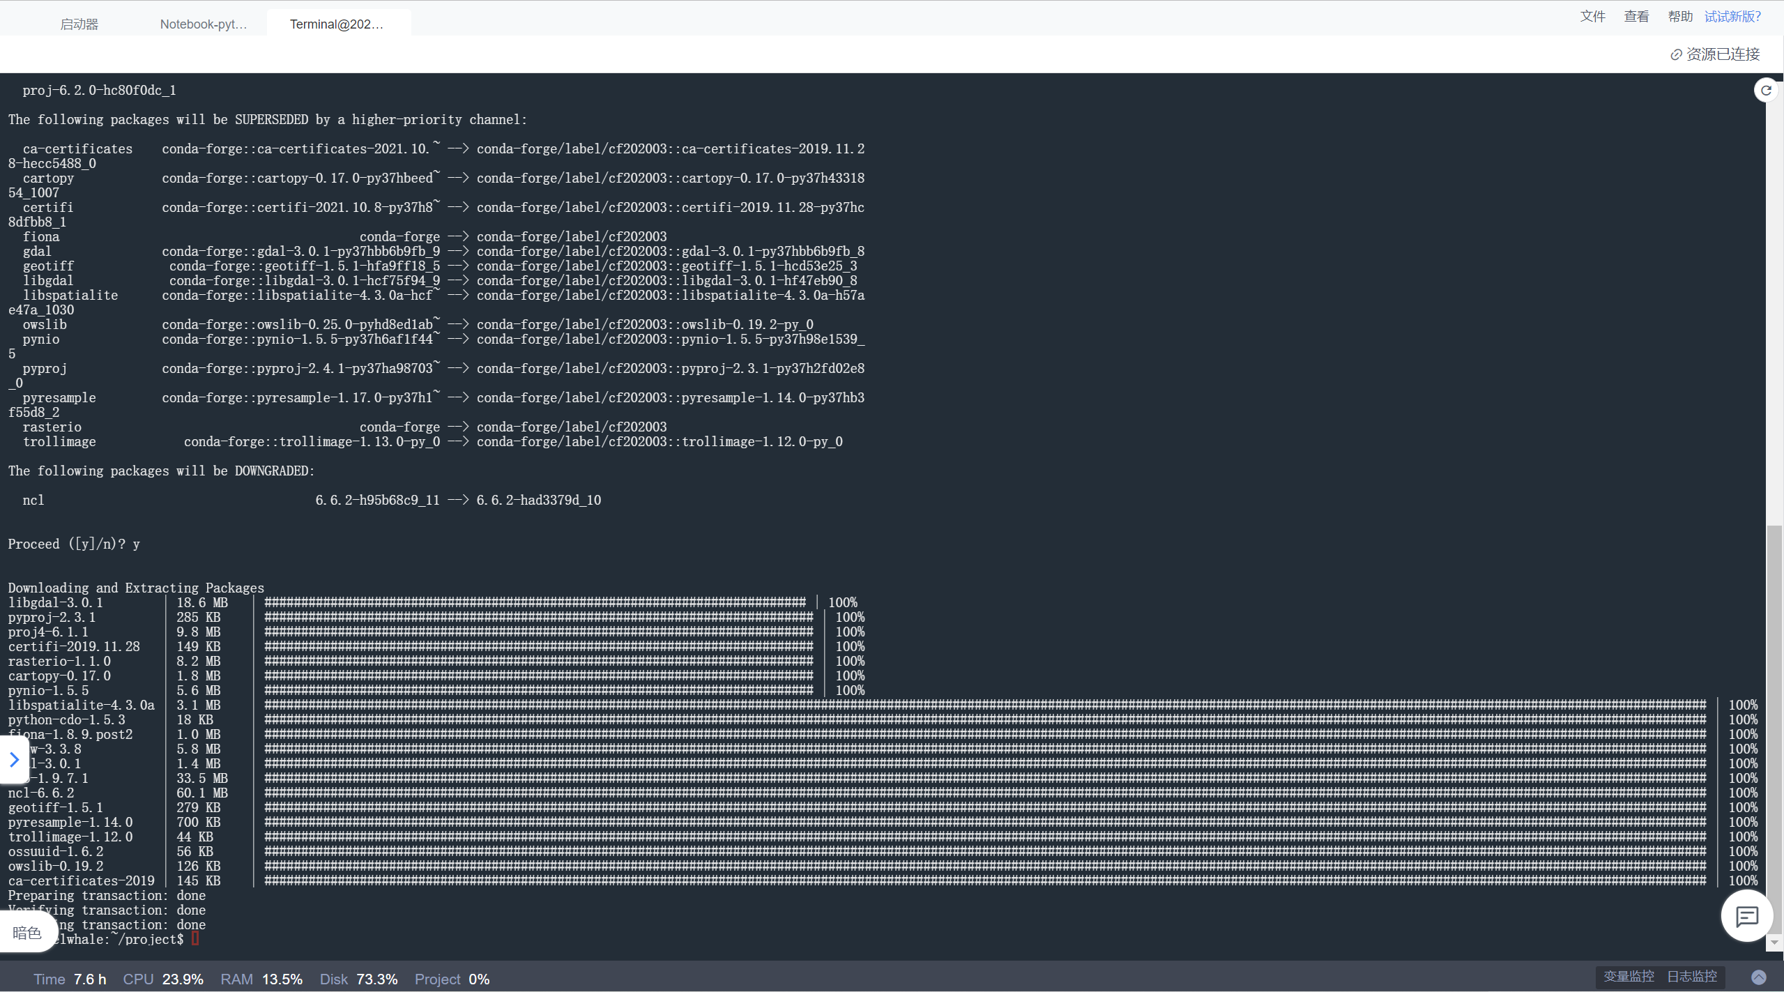1784x992 pixels.
Task: Toggle the 暗色 dark theme switch
Action: 27,933
